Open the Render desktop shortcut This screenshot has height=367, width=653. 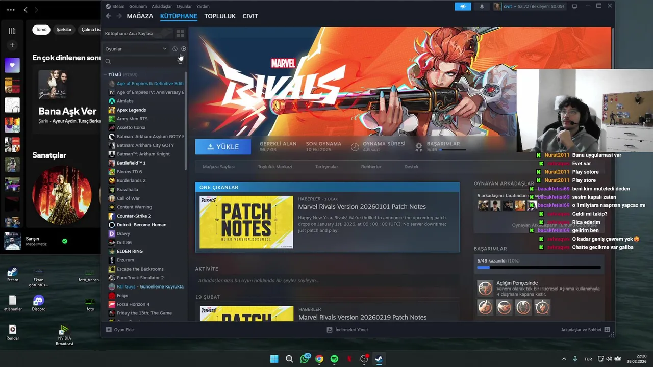coord(13,332)
